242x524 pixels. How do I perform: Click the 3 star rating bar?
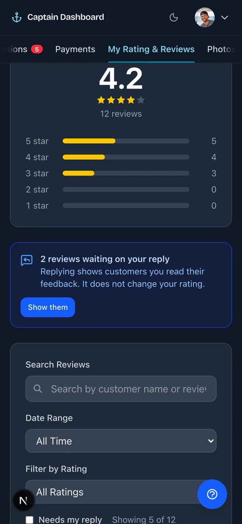point(126,173)
